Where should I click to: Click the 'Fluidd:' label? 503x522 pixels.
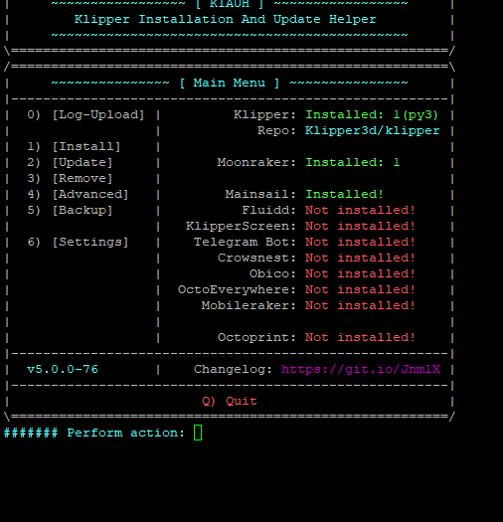(x=268, y=211)
